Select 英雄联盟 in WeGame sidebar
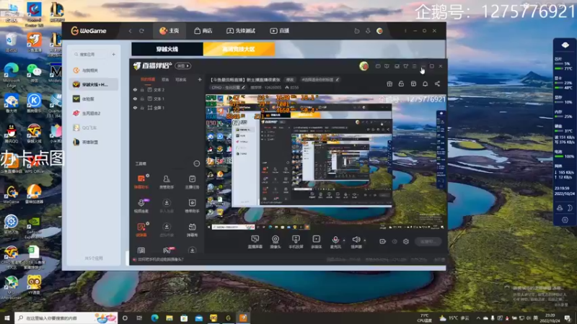Viewport: 577px width, 324px height. 94,142
